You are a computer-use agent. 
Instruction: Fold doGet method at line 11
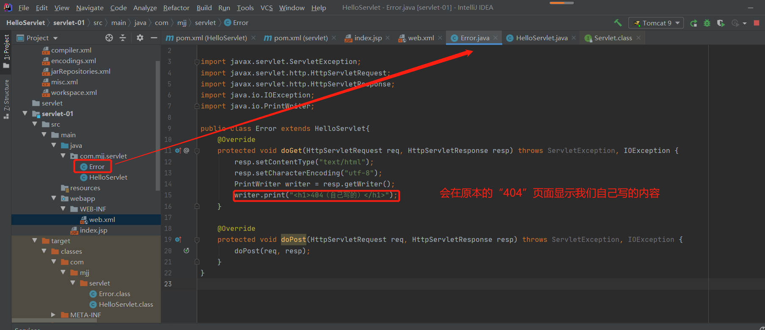[x=197, y=151]
